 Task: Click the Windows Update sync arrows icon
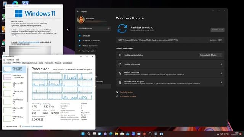(x=122, y=29)
